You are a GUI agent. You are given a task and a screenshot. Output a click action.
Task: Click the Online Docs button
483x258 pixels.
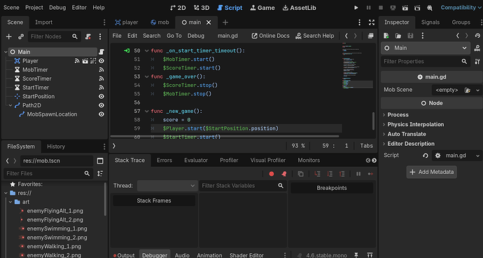point(270,36)
